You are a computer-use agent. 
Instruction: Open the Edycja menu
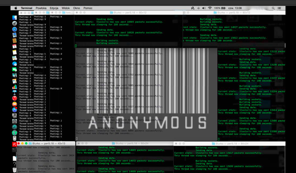[54, 8]
